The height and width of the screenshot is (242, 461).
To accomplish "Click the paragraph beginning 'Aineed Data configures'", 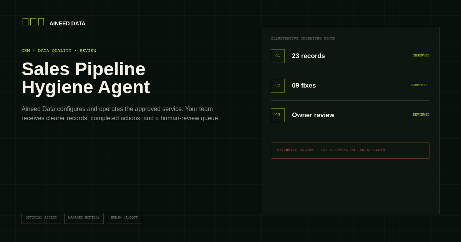I will pos(121,114).
